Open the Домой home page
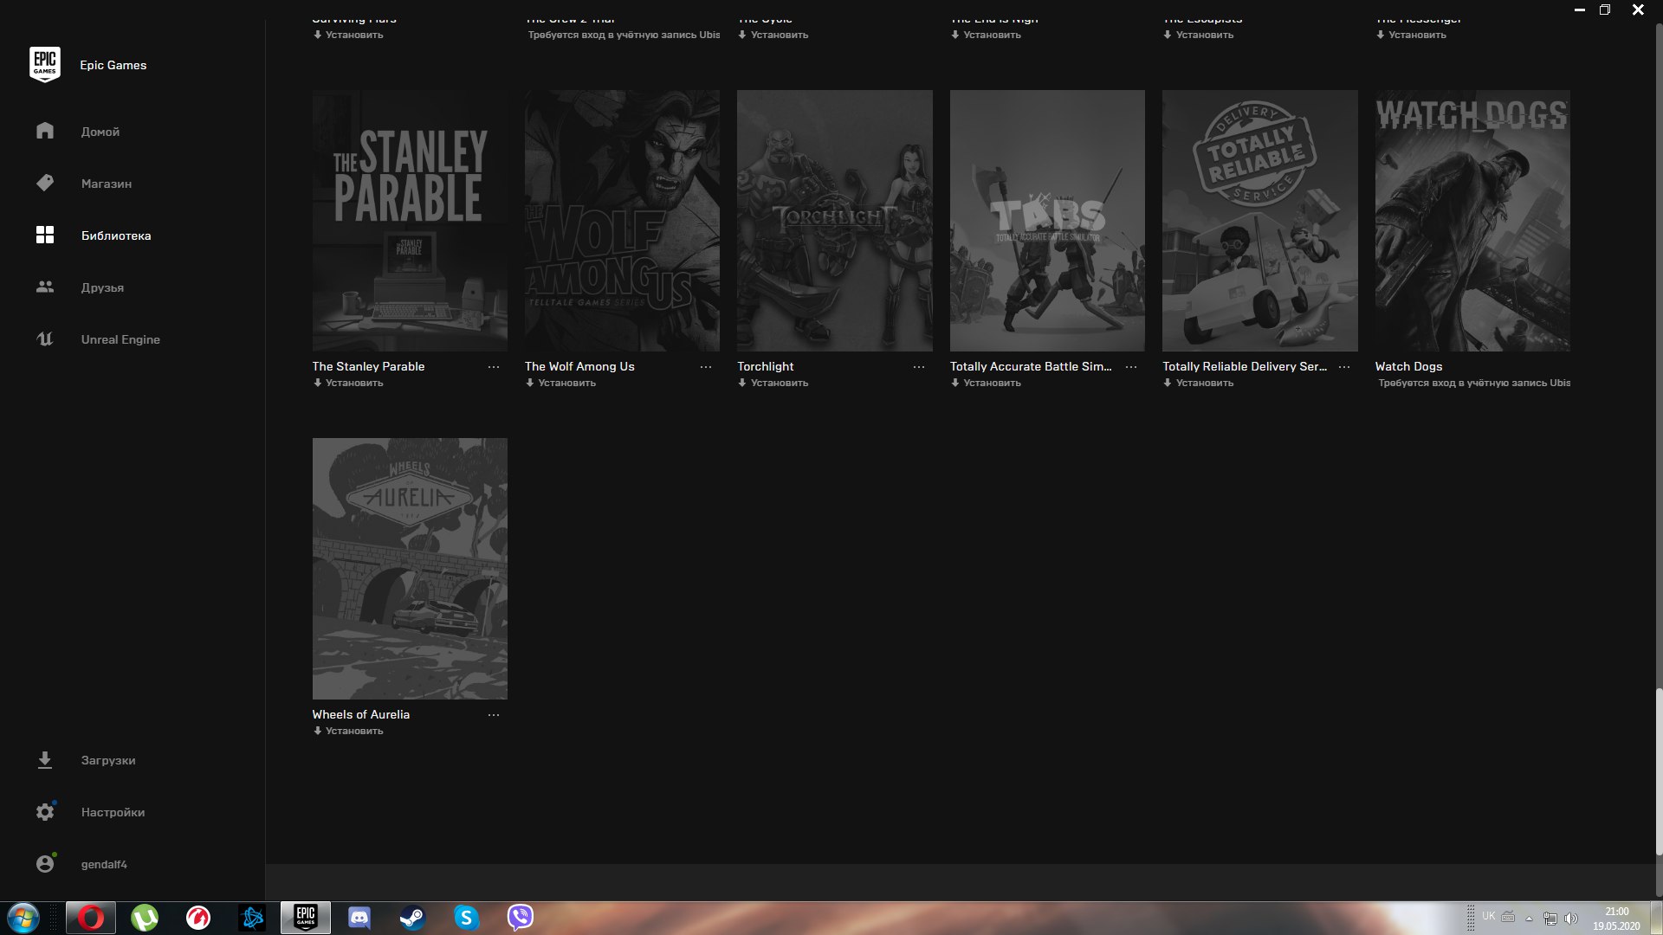The height and width of the screenshot is (935, 1663). (x=100, y=132)
